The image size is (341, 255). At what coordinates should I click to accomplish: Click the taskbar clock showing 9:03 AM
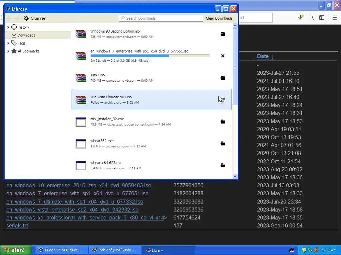tap(329, 250)
